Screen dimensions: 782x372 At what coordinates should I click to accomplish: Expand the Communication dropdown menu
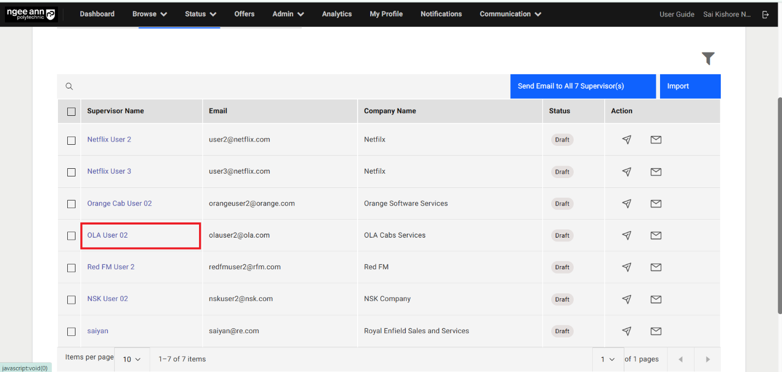(x=509, y=14)
